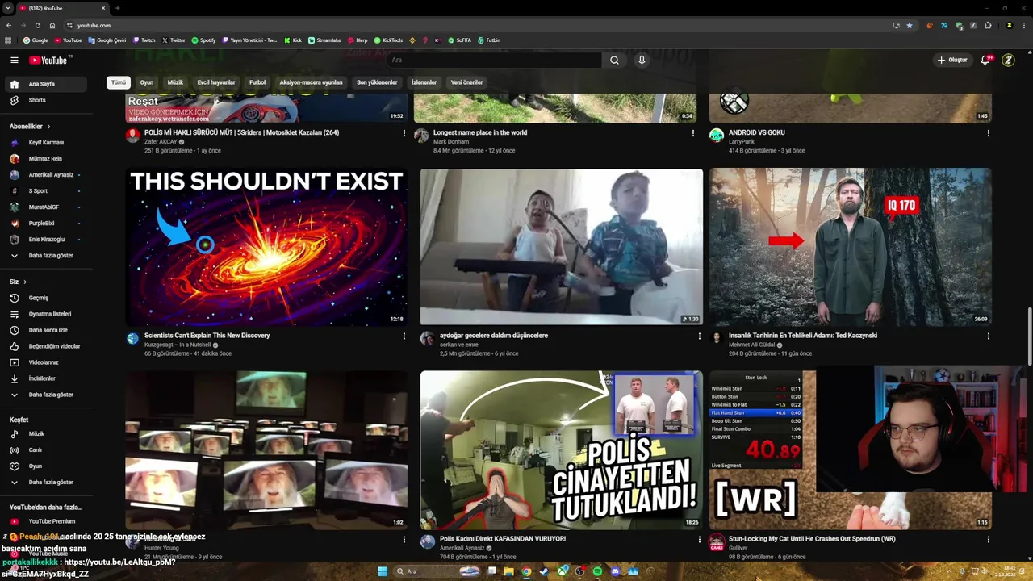Open Videolarınız in the sidebar
Image resolution: width=1033 pixels, height=581 pixels.
(46, 362)
